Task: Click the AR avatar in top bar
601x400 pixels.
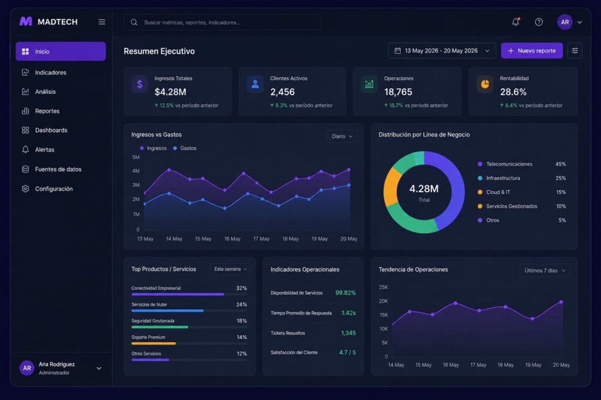Action: (565, 22)
